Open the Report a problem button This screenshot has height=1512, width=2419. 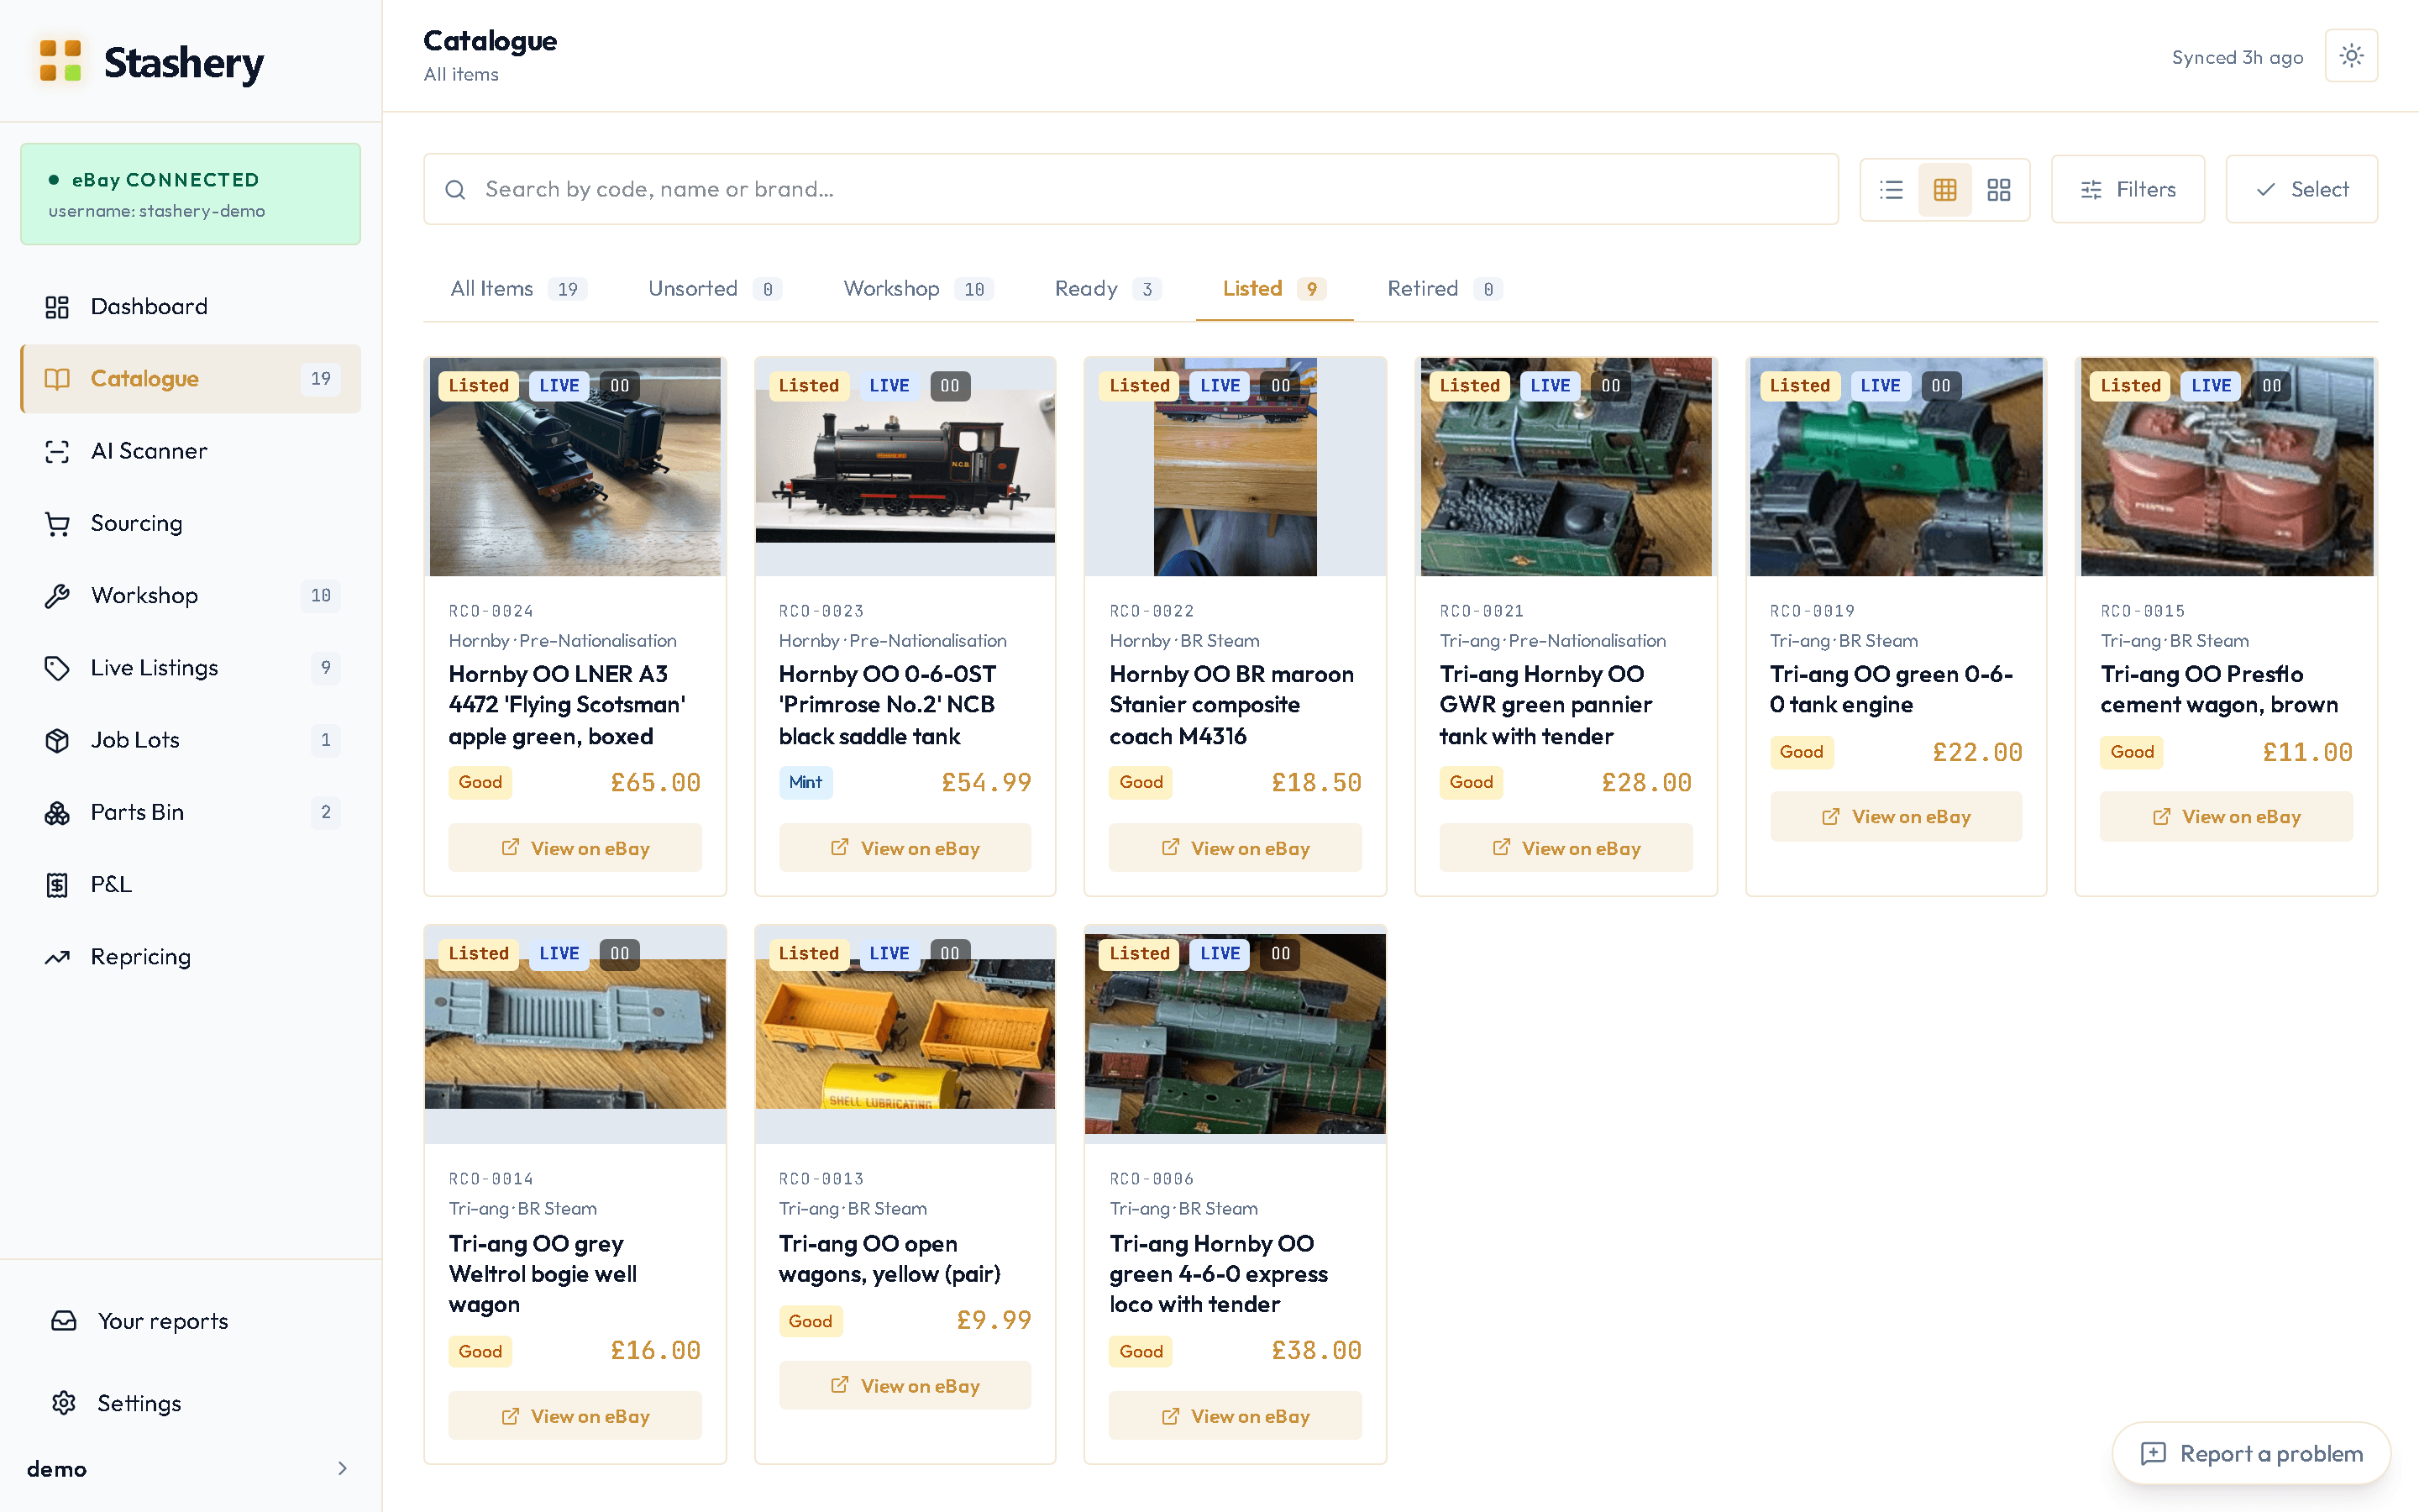2251,1454
